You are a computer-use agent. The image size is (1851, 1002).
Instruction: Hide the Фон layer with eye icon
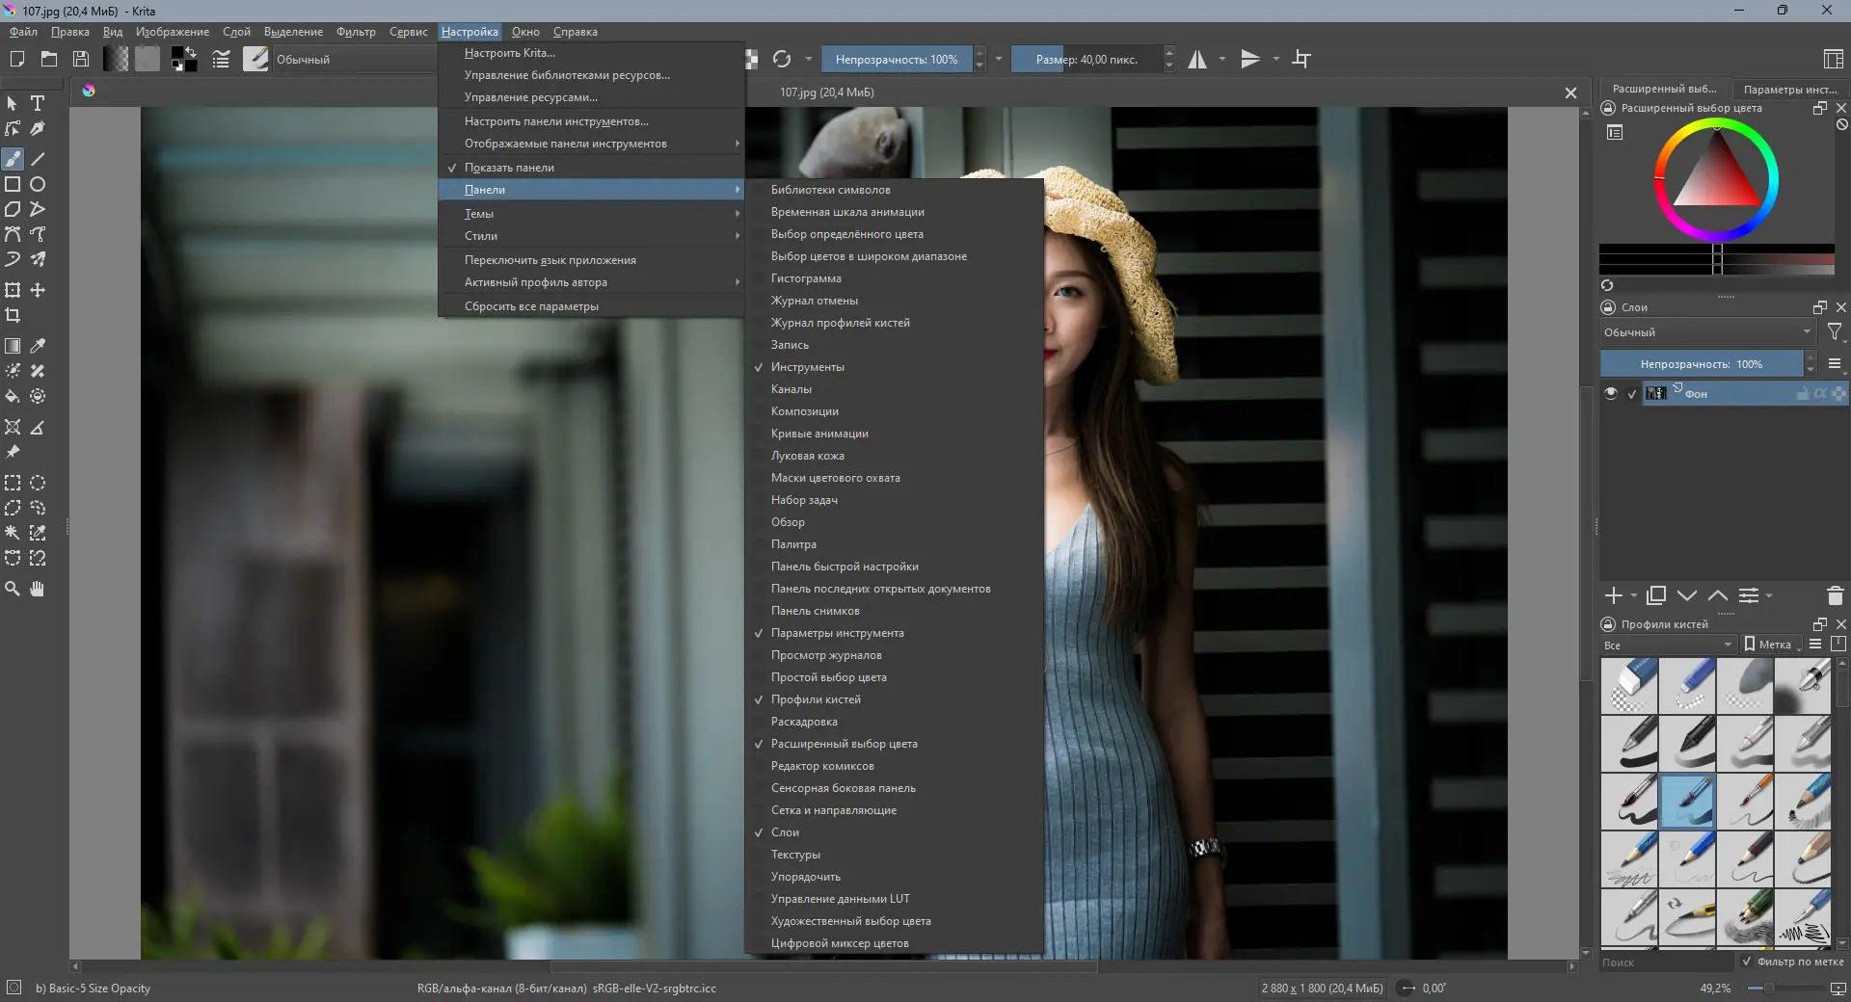point(1610,393)
